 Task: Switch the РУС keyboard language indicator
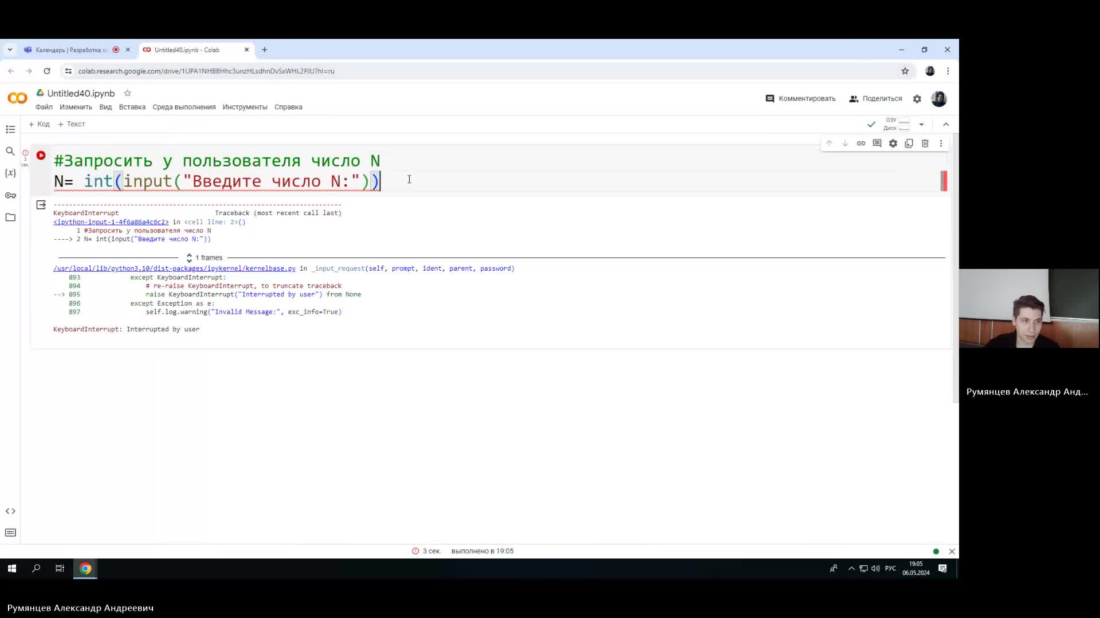tap(890, 568)
